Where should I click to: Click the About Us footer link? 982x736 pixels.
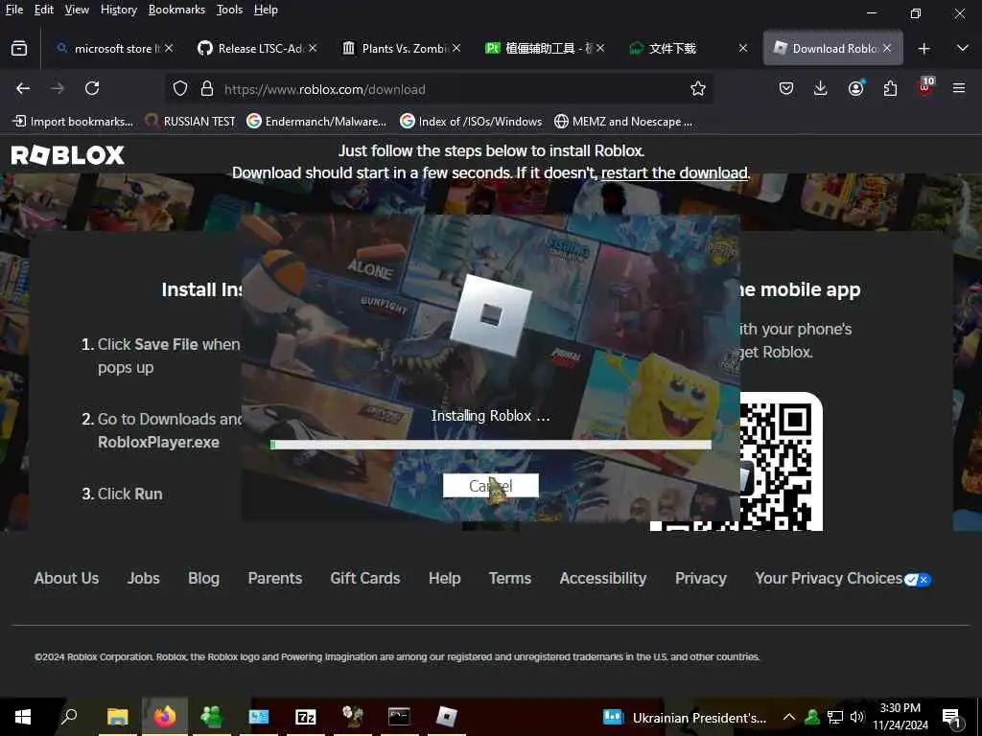pyautogui.click(x=66, y=578)
